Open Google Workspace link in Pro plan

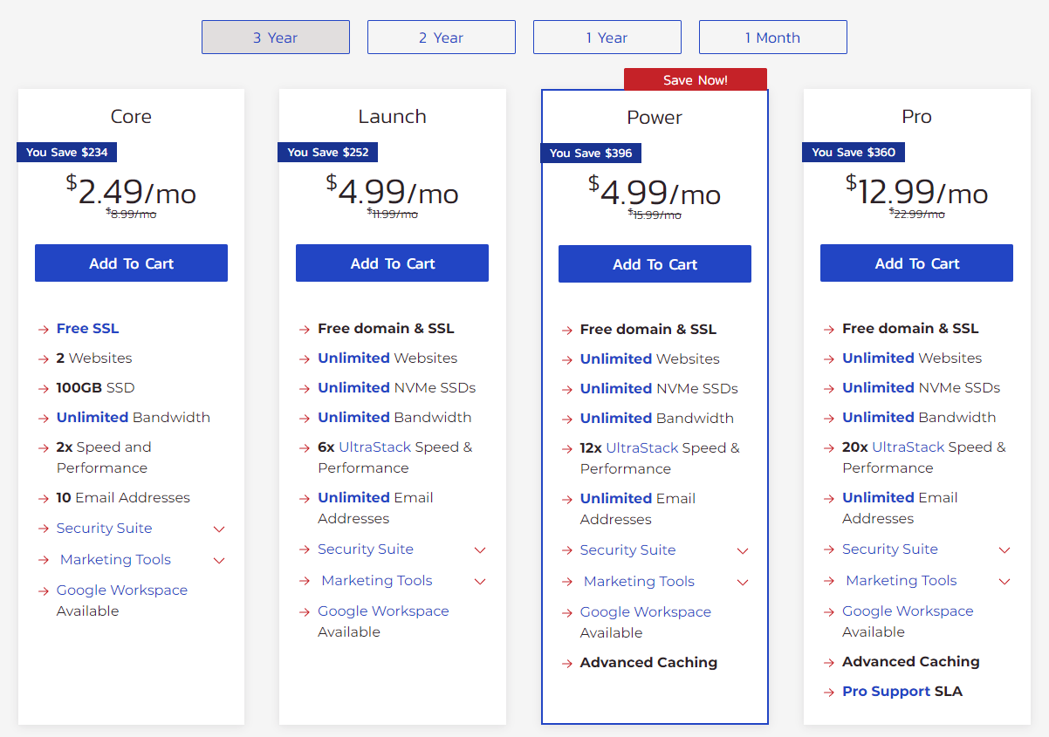click(x=908, y=611)
